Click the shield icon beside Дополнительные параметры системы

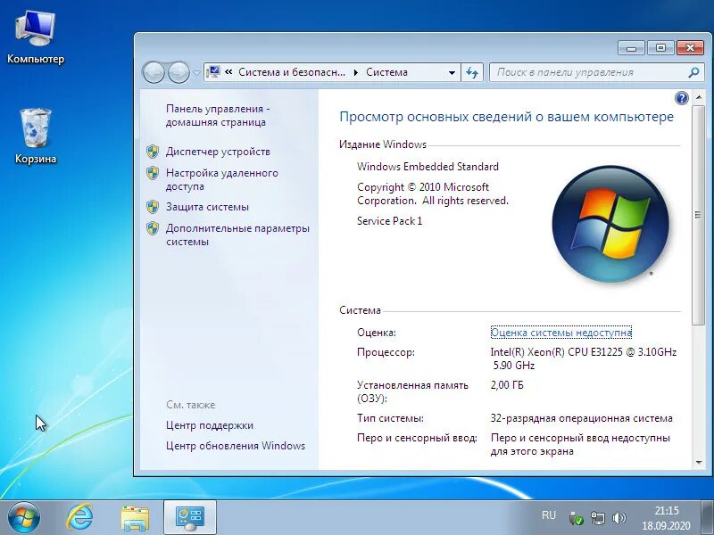point(153,228)
